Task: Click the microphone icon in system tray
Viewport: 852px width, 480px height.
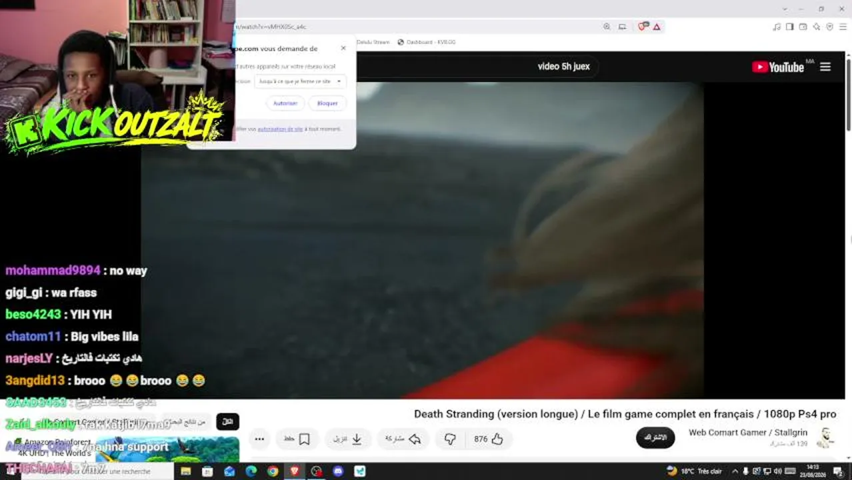Action: [745, 471]
